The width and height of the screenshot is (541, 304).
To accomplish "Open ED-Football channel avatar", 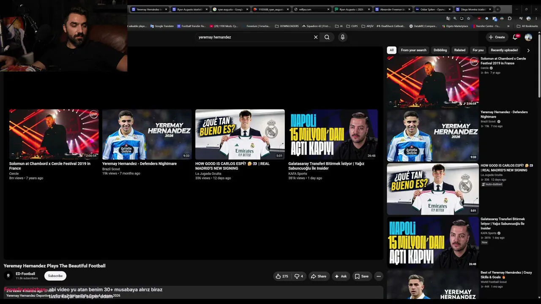I will 8,276.
